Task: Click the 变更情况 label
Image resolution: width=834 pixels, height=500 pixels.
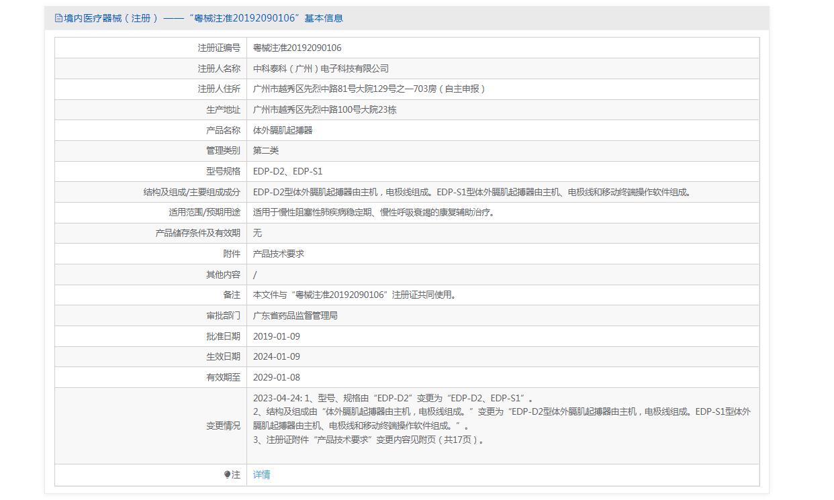Action: 223,426
